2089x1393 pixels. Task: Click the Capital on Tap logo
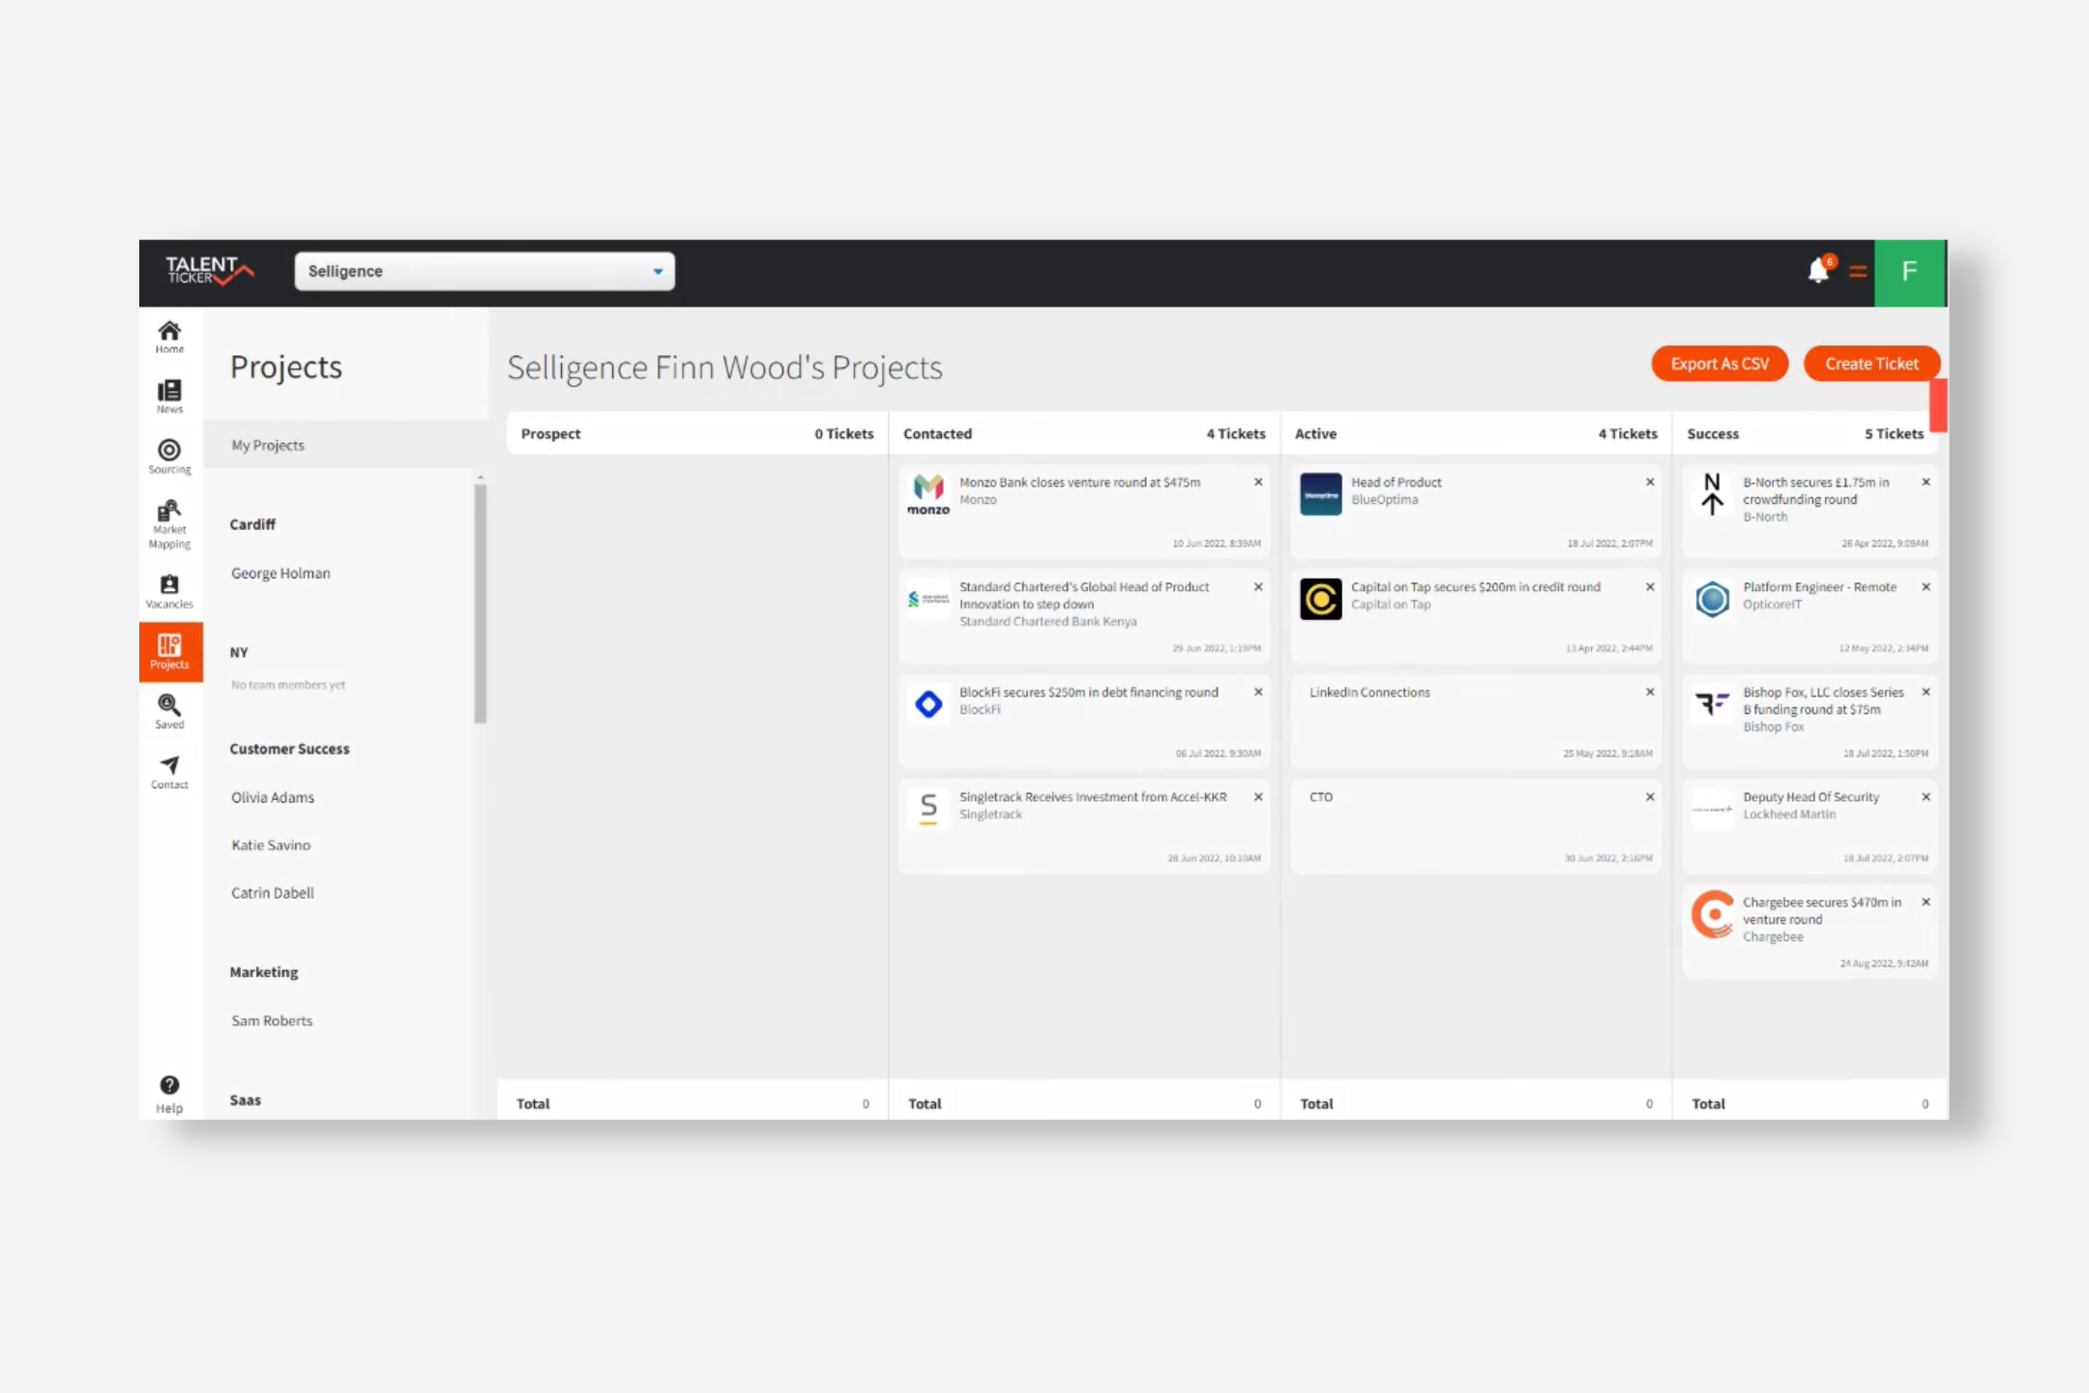point(1320,600)
